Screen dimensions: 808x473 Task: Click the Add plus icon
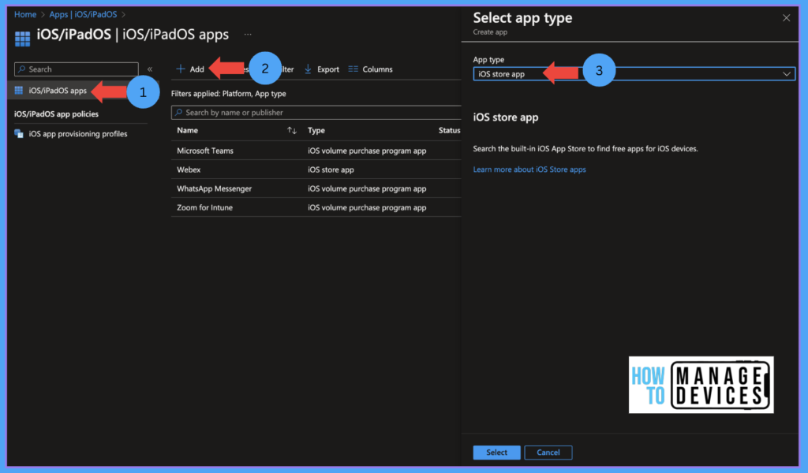(181, 69)
